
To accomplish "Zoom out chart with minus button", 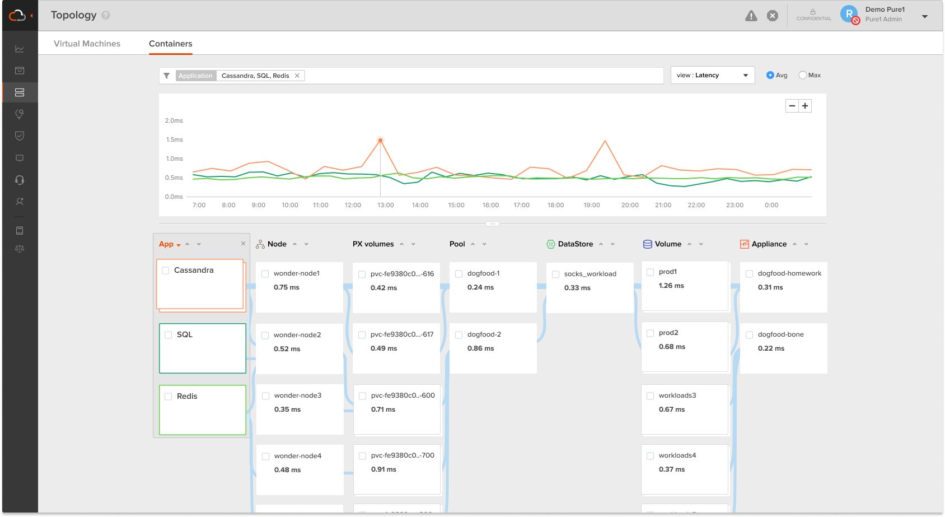I will 792,106.
